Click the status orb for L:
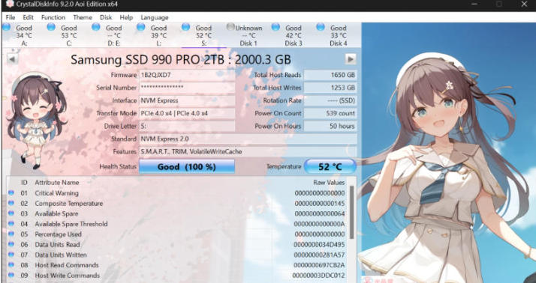 pyautogui.click(x=141, y=27)
